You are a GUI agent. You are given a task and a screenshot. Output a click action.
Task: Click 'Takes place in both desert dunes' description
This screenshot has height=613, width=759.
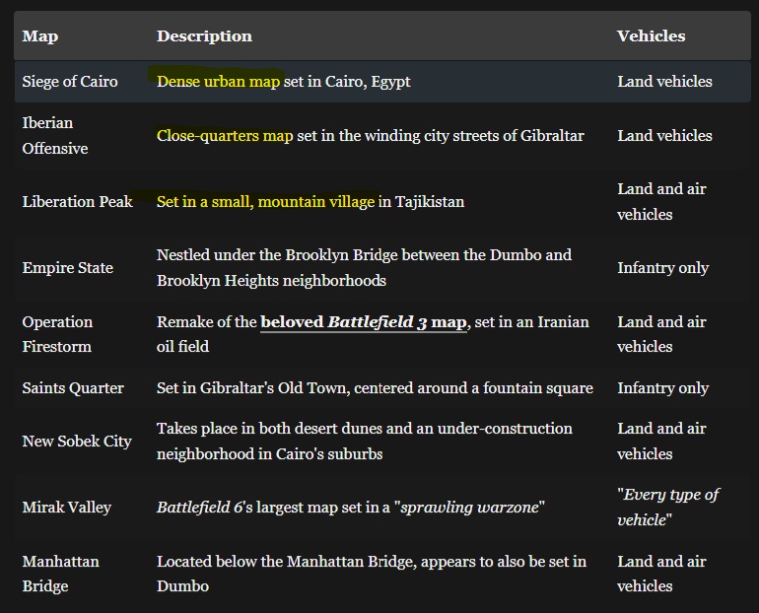point(365,442)
